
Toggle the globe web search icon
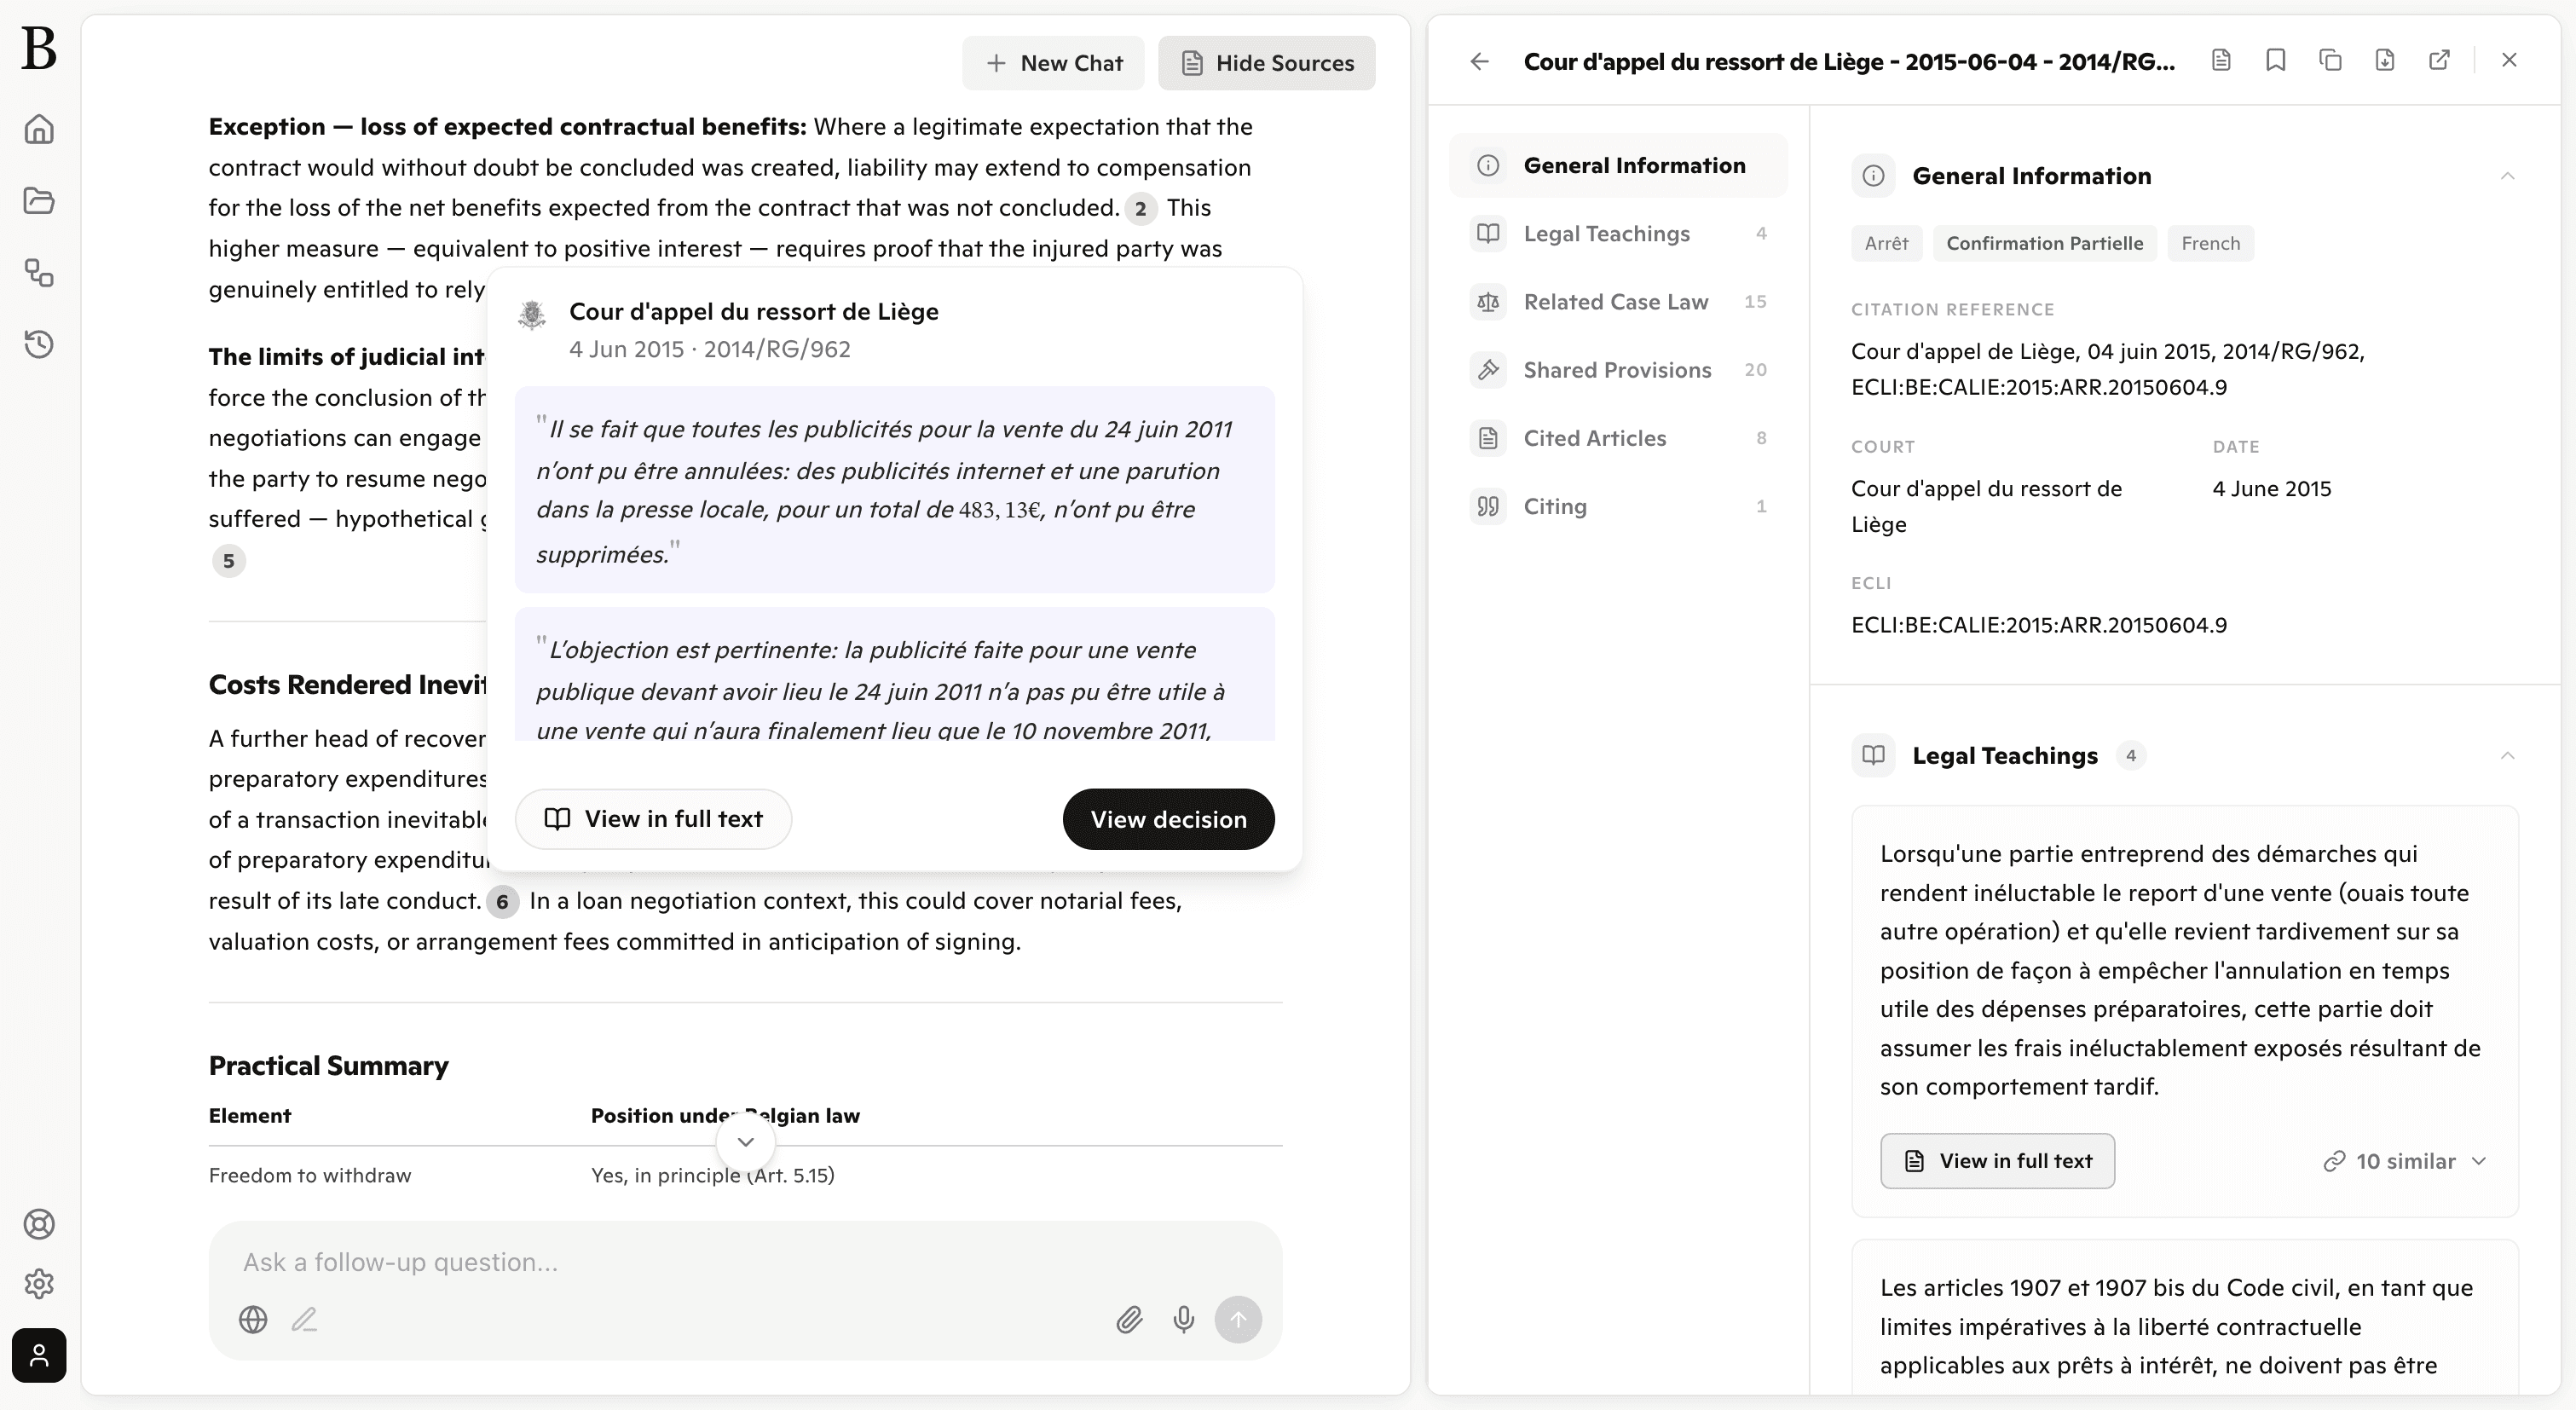(x=253, y=1320)
